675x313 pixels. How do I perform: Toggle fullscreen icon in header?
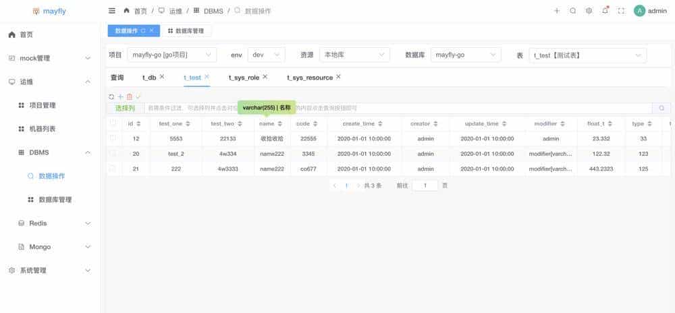pos(621,11)
